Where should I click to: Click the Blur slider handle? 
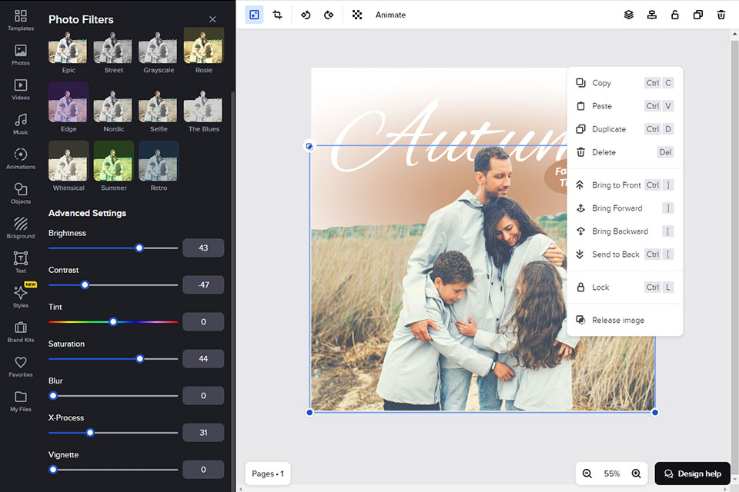[53, 395]
